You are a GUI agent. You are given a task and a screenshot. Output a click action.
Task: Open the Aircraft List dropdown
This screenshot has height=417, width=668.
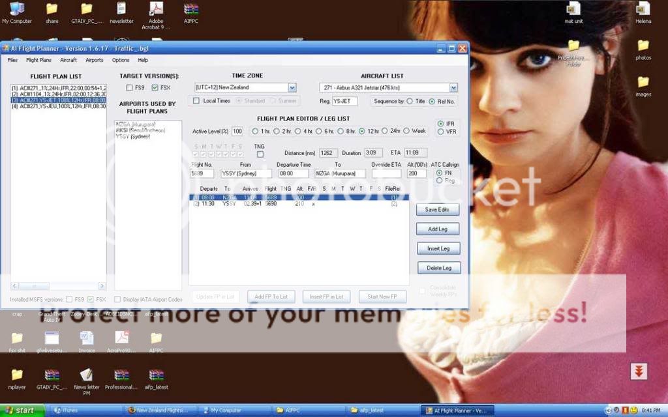(453, 87)
